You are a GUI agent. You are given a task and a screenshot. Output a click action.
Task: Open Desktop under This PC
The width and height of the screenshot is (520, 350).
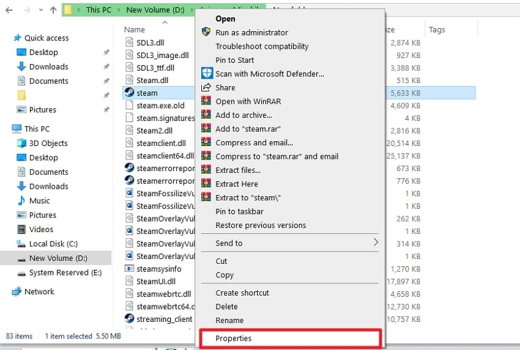pyautogui.click(x=43, y=158)
